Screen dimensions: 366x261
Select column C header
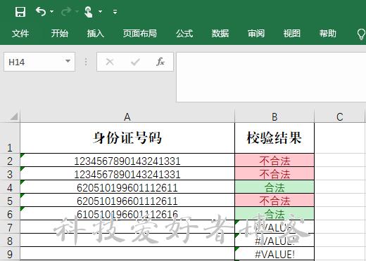(340, 116)
